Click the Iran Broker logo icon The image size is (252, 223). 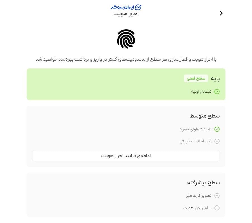138,7
